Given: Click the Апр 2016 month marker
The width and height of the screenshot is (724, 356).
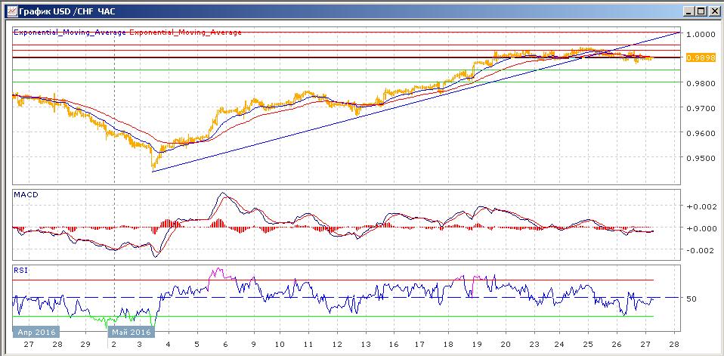Looking at the screenshot, I should pos(36,332).
